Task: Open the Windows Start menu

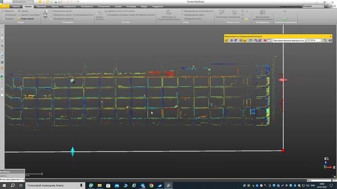Action: pyautogui.click(x=4, y=185)
